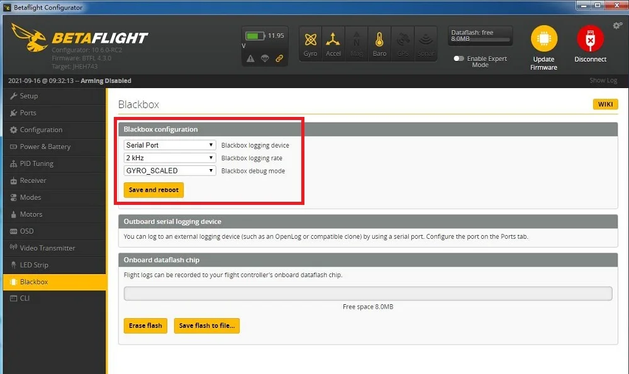Open the Blackbox logging device dropdown
The image size is (629, 374).
pos(169,145)
